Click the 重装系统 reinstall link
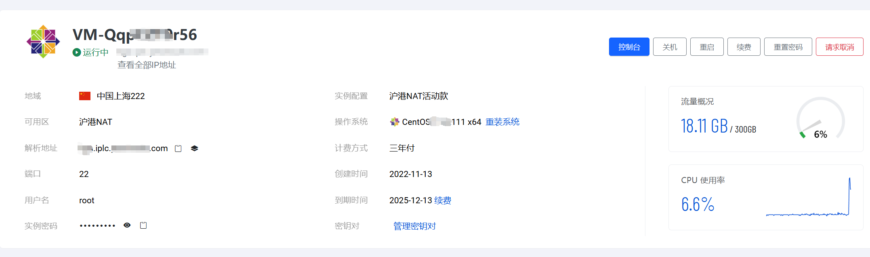 pyautogui.click(x=502, y=122)
